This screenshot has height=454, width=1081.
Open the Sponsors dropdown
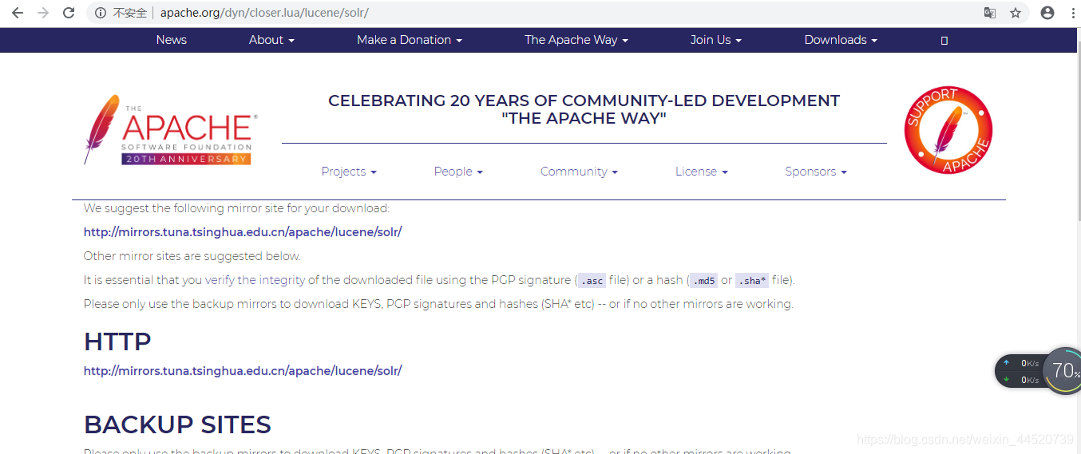816,172
